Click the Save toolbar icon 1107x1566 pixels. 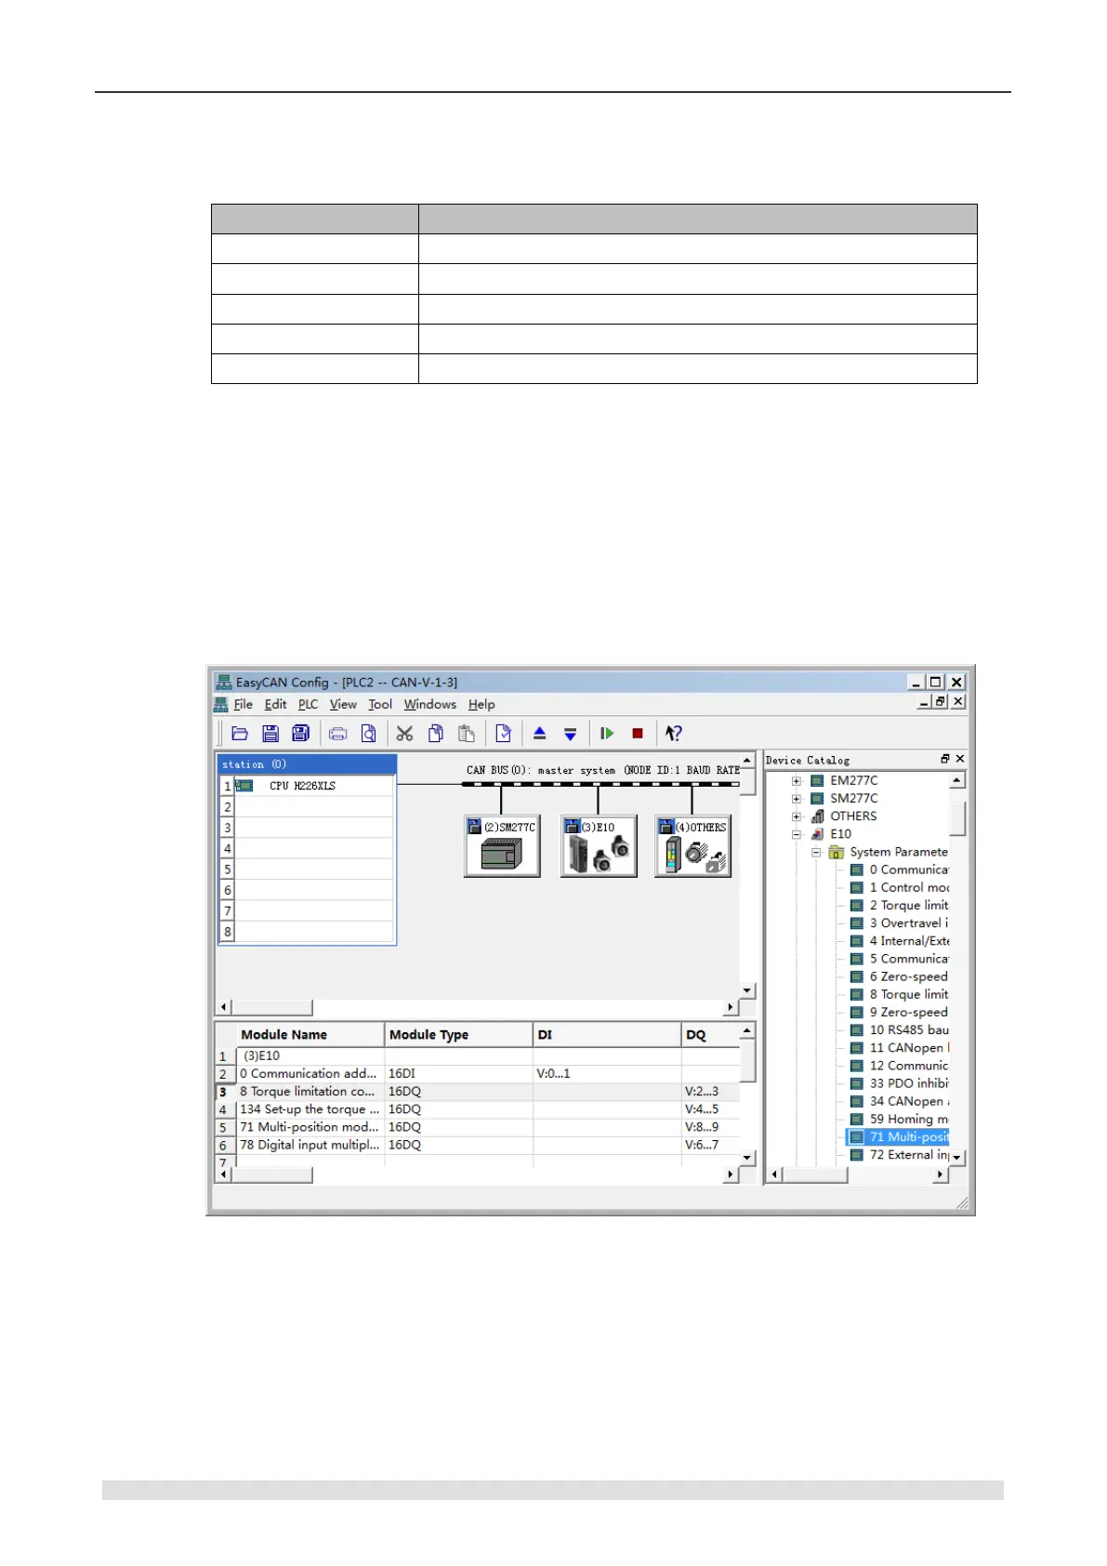(x=270, y=734)
